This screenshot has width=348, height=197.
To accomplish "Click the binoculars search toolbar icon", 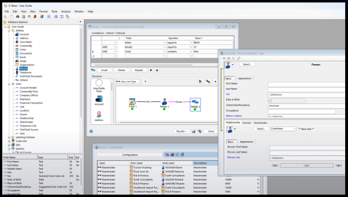I will click(18, 17).
